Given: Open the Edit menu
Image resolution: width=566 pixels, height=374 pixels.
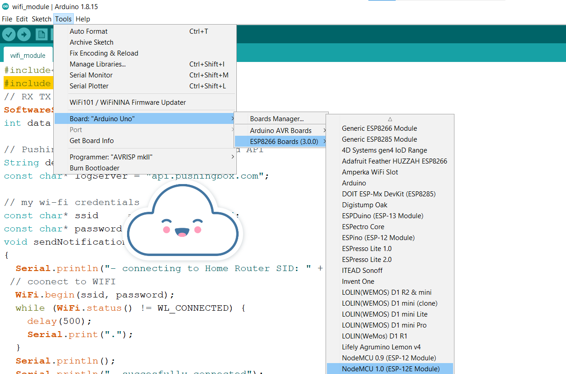Looking at the screenshot, I should click(22, 19).
